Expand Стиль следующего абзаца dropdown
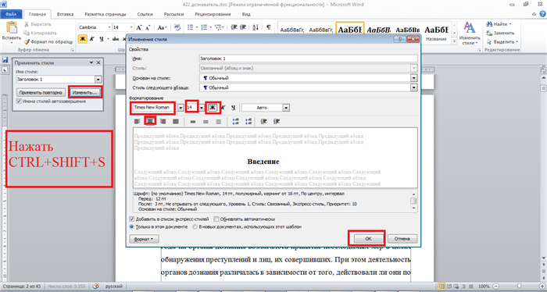 pos(413,87)
